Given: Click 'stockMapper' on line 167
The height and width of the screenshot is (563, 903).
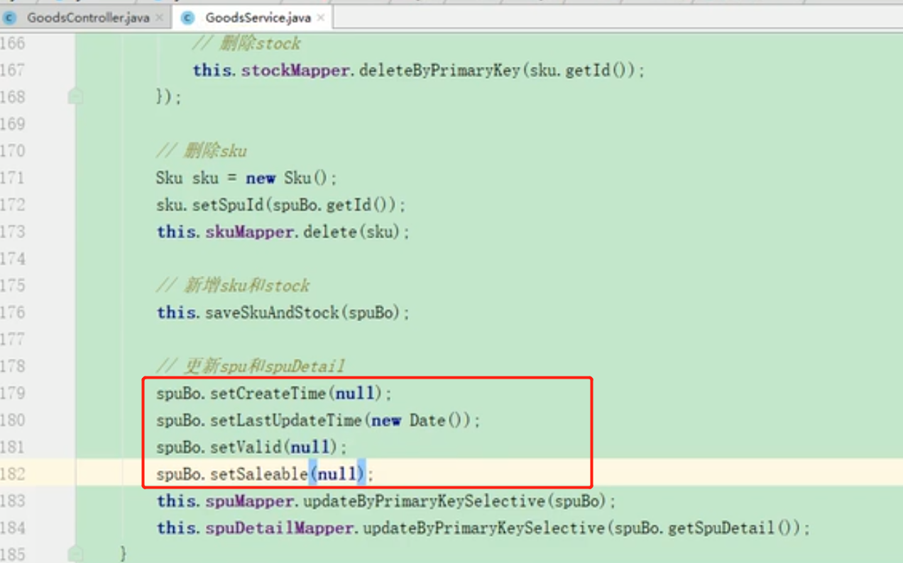Looking at the screenshot, I should pyautogui.click(x=297, y=70).
